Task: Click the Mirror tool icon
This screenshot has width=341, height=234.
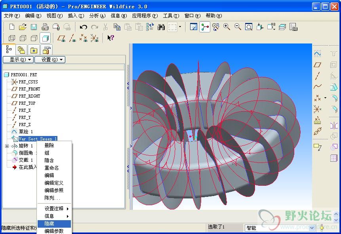Action: (x=333, y=126)
